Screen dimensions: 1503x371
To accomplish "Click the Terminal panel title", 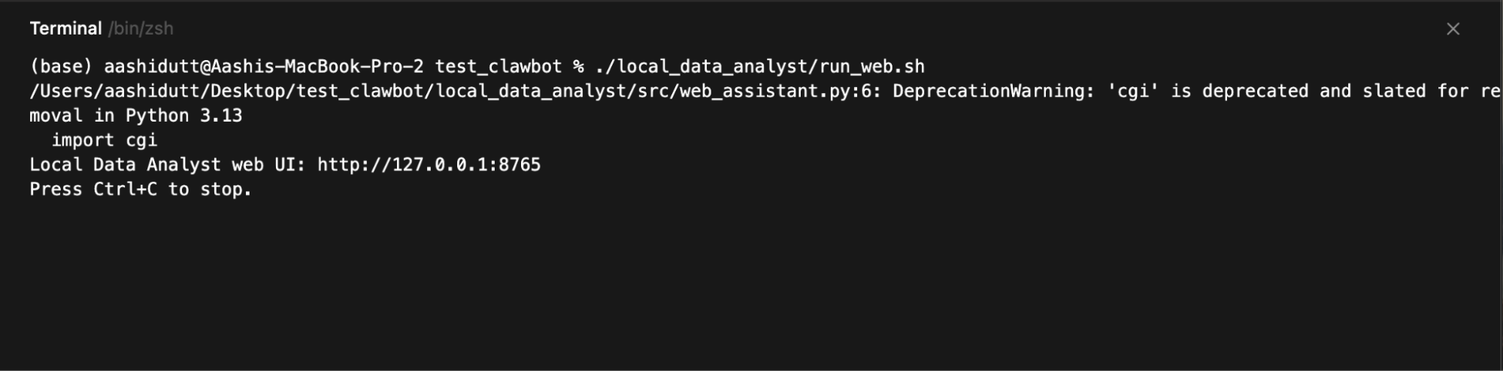I will coord(65,29).
